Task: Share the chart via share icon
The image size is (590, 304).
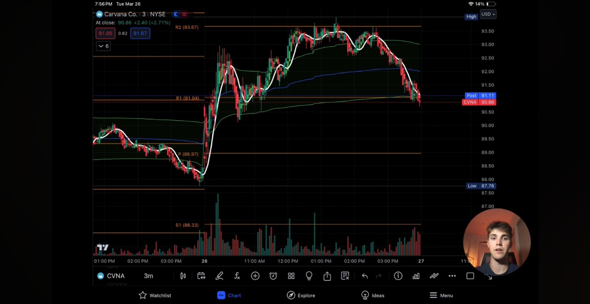Action: pyautogui.click(x=327, y=276)
